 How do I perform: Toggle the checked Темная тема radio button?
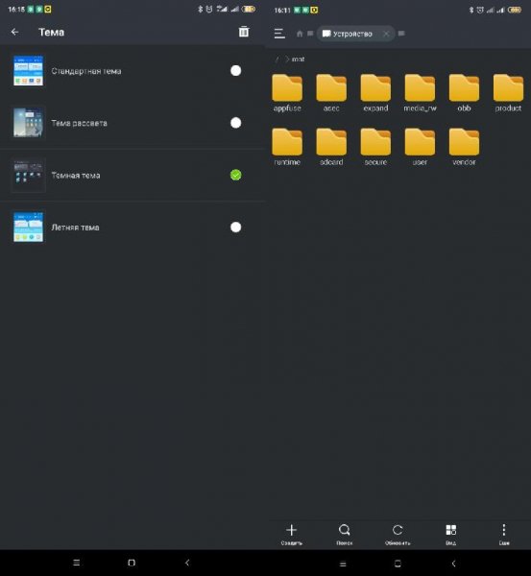click(236, 175)
